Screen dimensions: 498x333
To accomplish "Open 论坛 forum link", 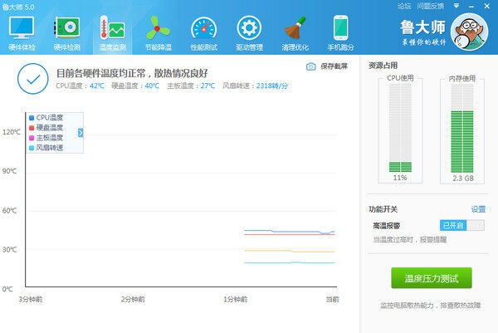I will click(x=404, y=6).
